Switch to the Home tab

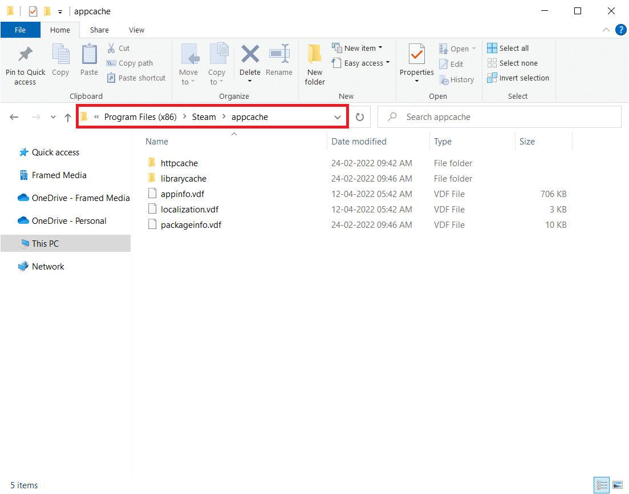click(x=60, y=30)
